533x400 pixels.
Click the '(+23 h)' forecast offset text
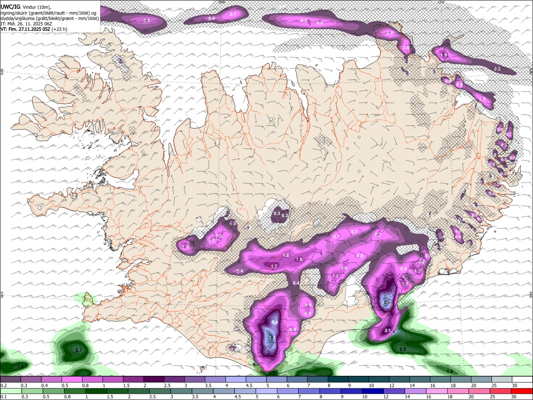pyautogui.click(x=60, y=29)
